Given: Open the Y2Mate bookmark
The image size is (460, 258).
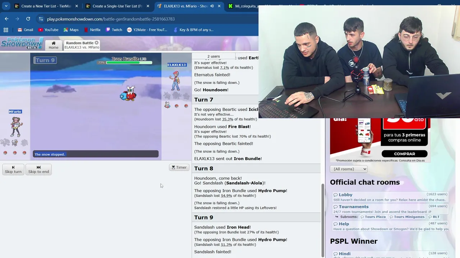Looking at the screenshot, I should coord(147,30).
